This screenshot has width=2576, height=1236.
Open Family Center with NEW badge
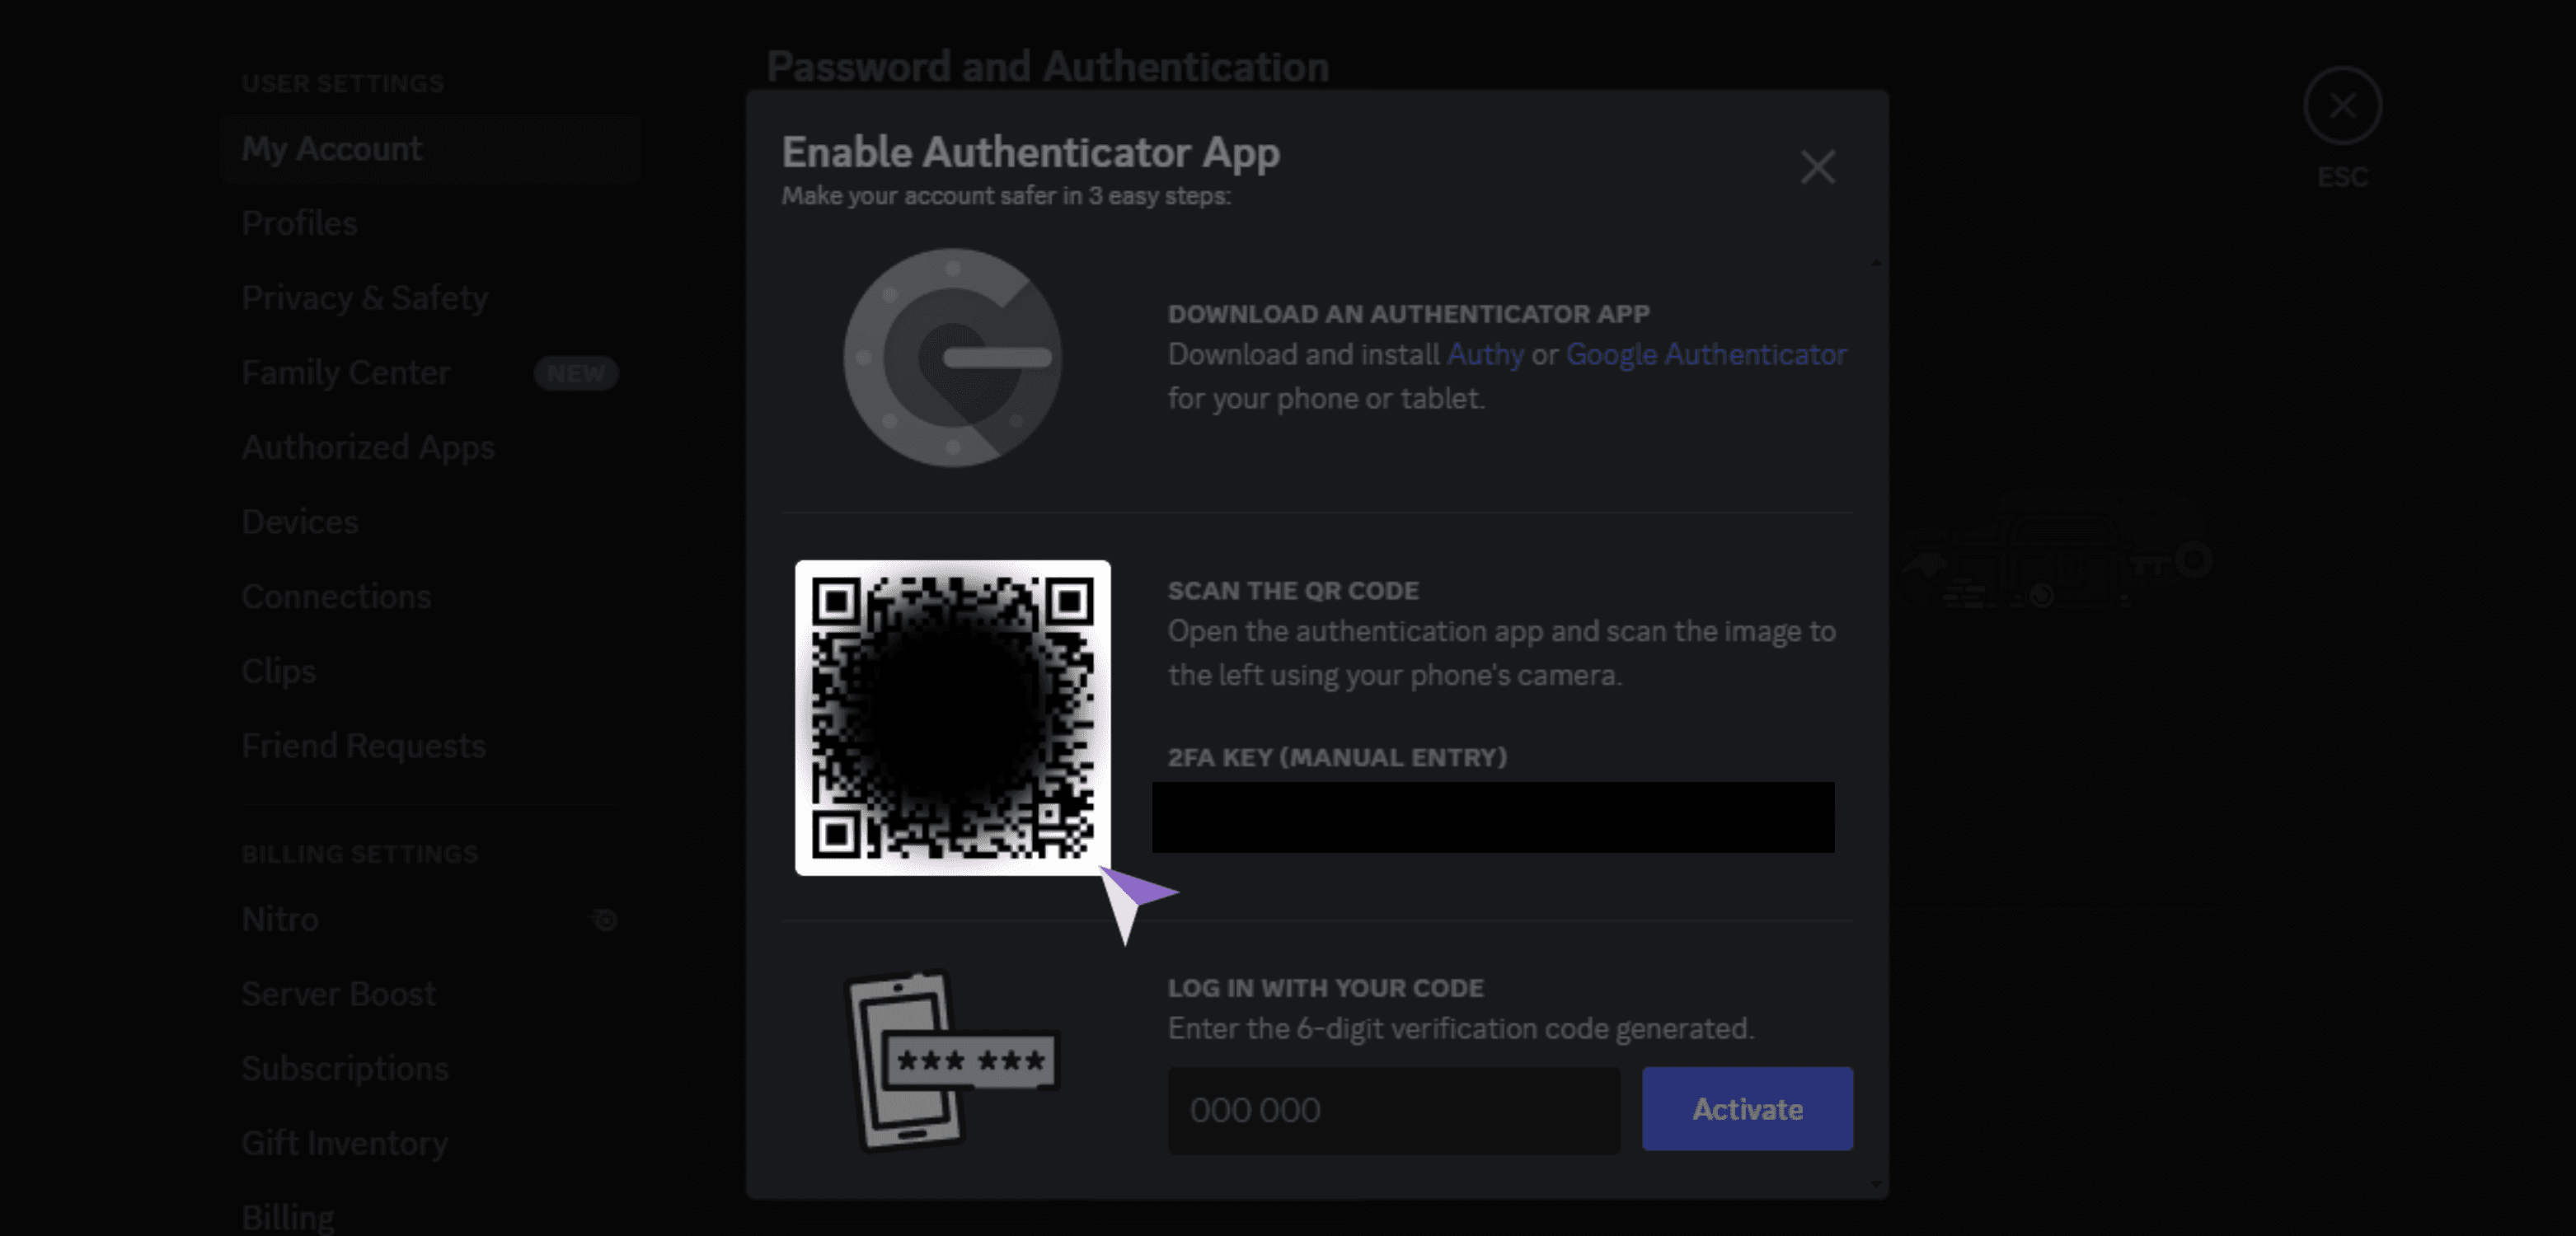[x=346, y=373]
